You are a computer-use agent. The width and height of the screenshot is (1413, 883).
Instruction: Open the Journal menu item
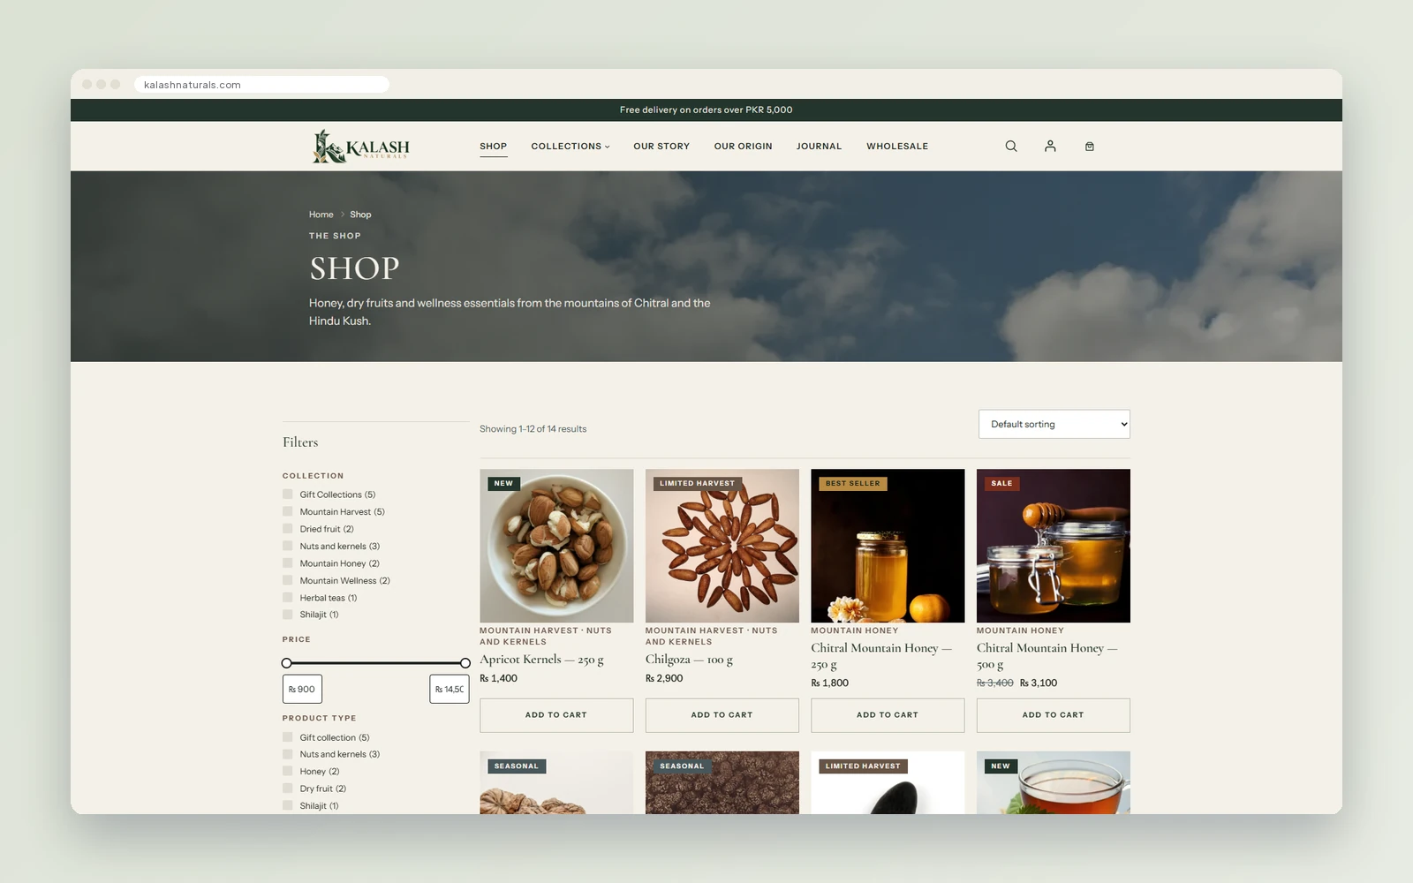[820, 147]
